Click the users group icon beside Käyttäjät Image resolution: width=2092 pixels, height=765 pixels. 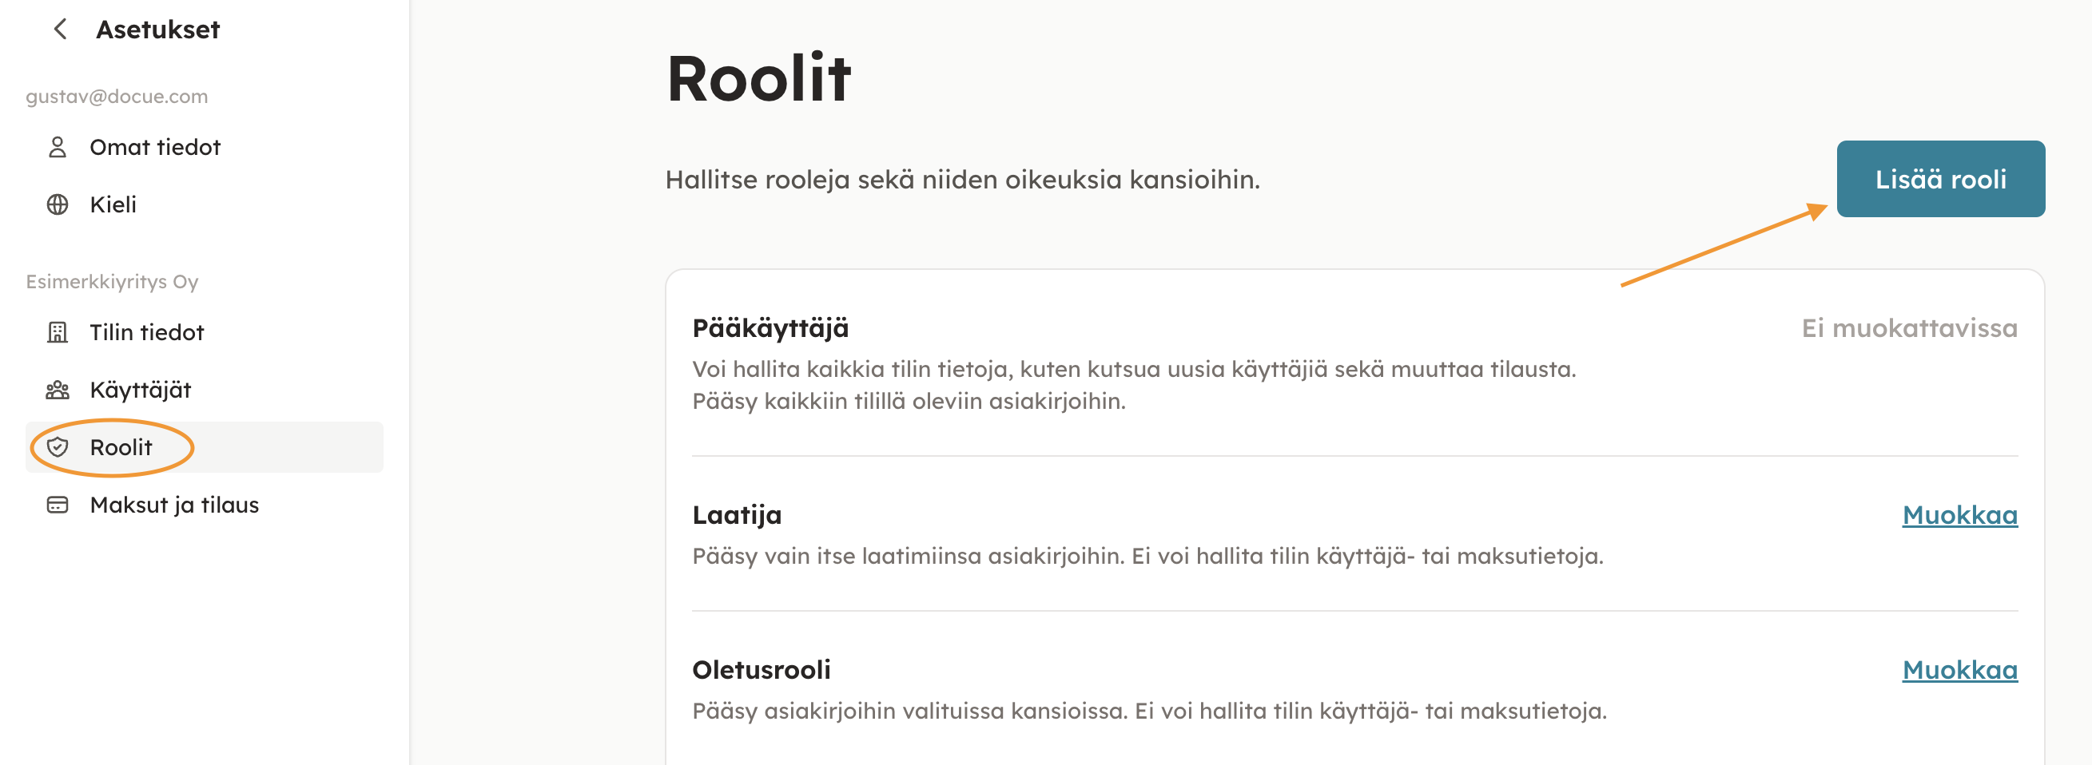click(57, 390)
